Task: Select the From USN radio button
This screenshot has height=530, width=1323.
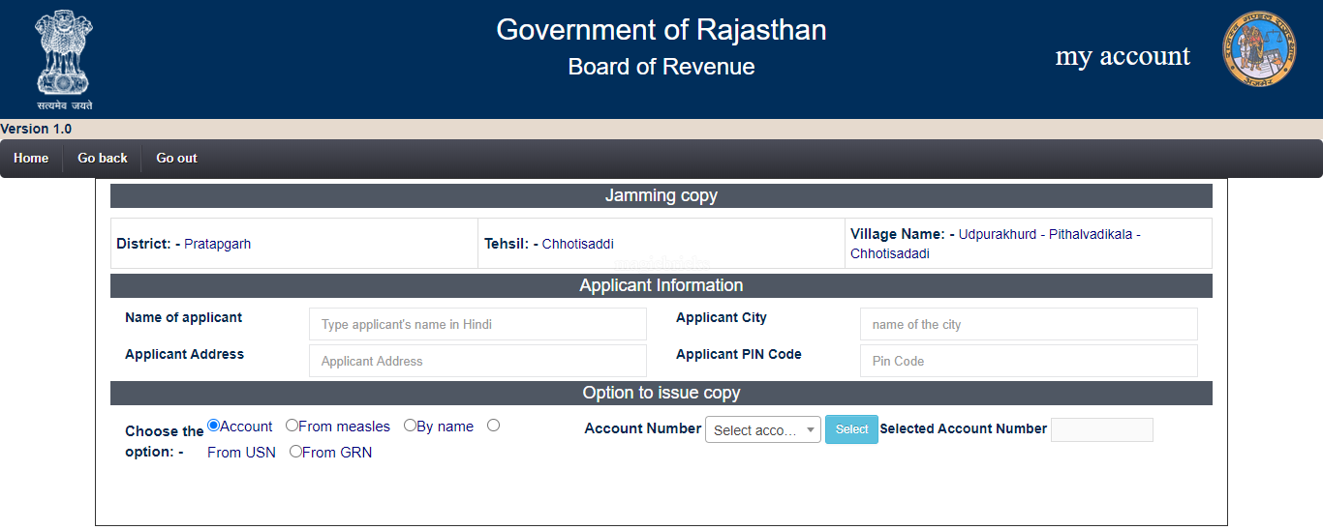Action: point(493,426)
